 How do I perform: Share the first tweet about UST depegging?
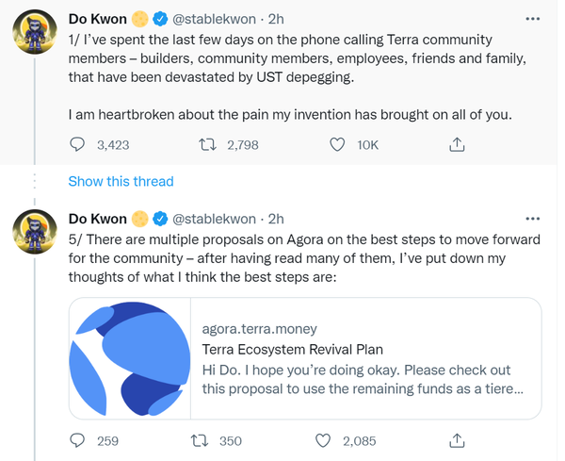[x=457, y=144]
